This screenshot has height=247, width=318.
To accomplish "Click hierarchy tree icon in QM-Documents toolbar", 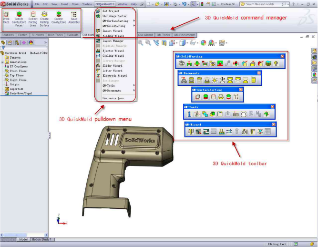I will 184,80.
